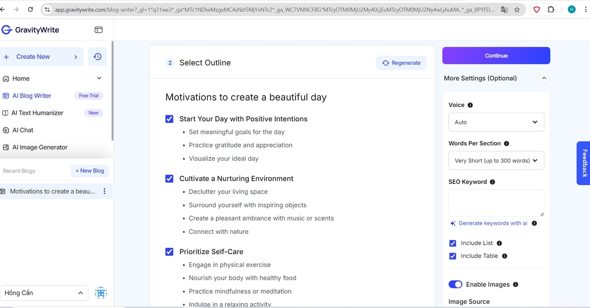Bookmark page with the star icon
Viewport: 590px width, 308px height.
[x=517, y=9]
